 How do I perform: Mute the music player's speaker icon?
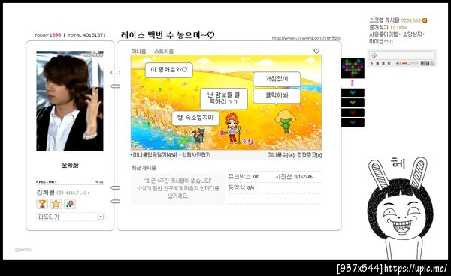pyautogui.click(x=398, y=63)
